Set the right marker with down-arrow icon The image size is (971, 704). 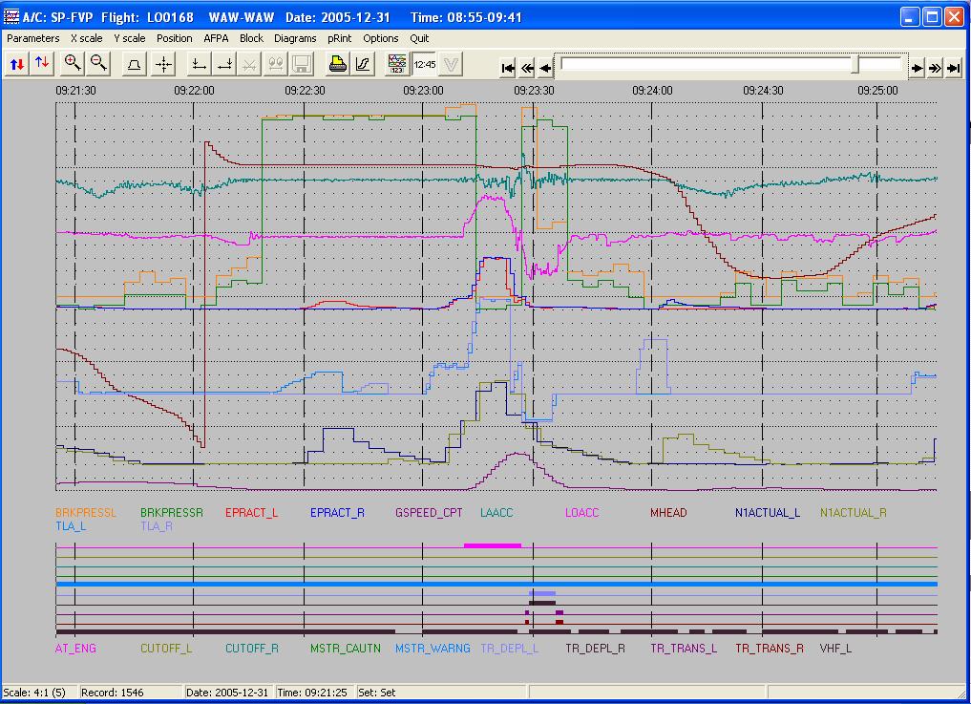point(224,64)
